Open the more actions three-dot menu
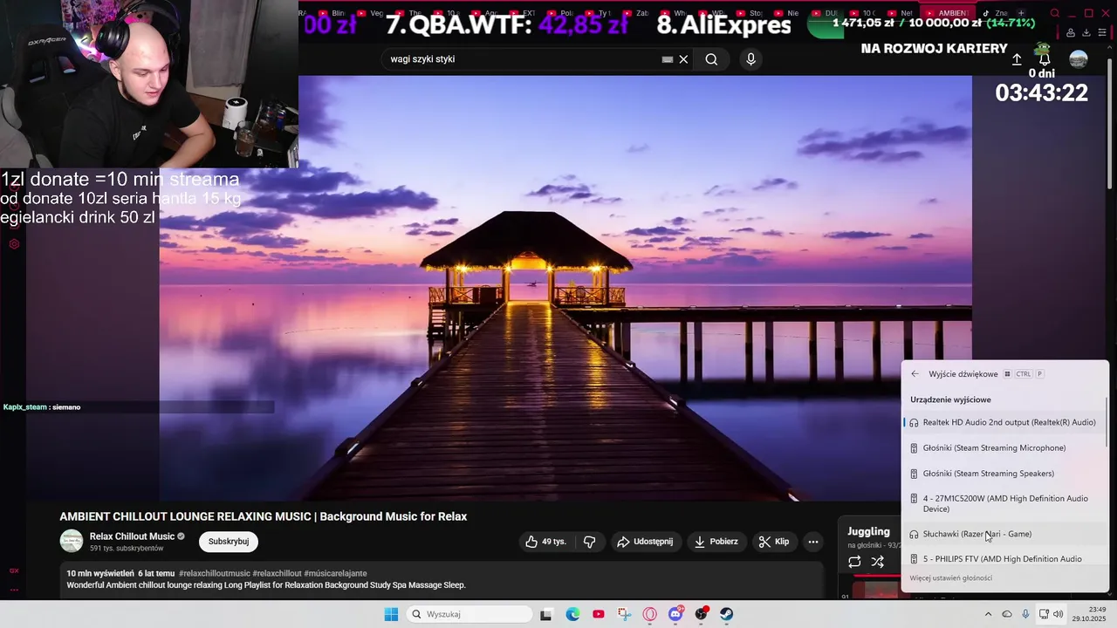Viewport: 1117px width, 628px height. coord(813,542)
